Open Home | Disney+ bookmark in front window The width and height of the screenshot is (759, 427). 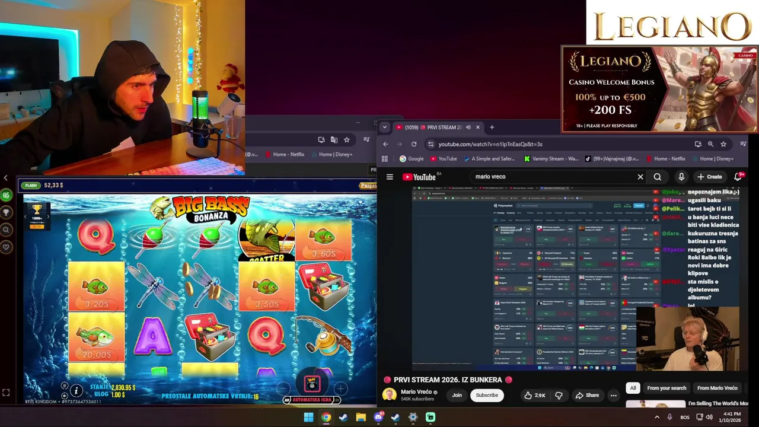click(712, 159)
